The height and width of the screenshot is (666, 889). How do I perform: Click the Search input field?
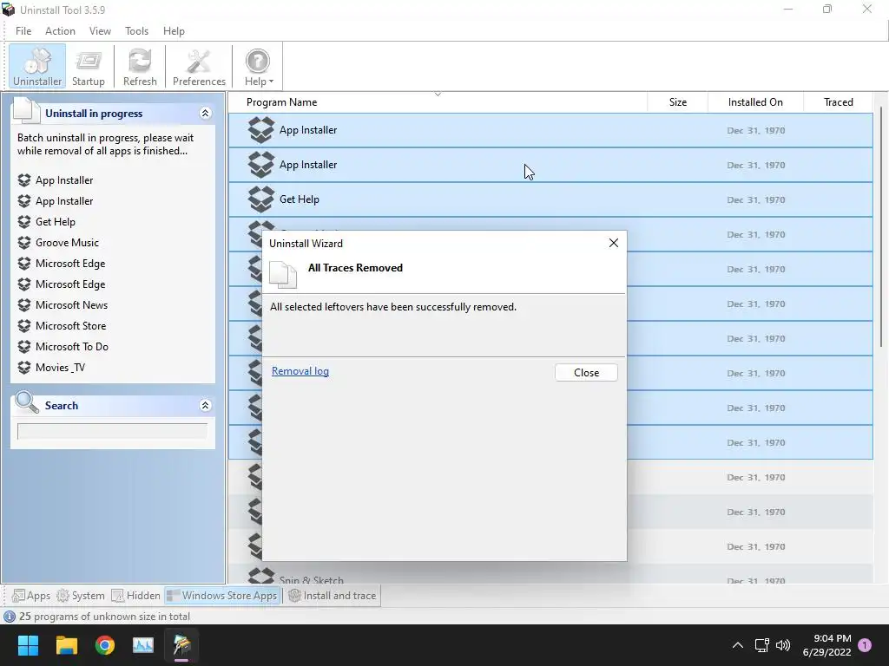[x=112, y=432]
